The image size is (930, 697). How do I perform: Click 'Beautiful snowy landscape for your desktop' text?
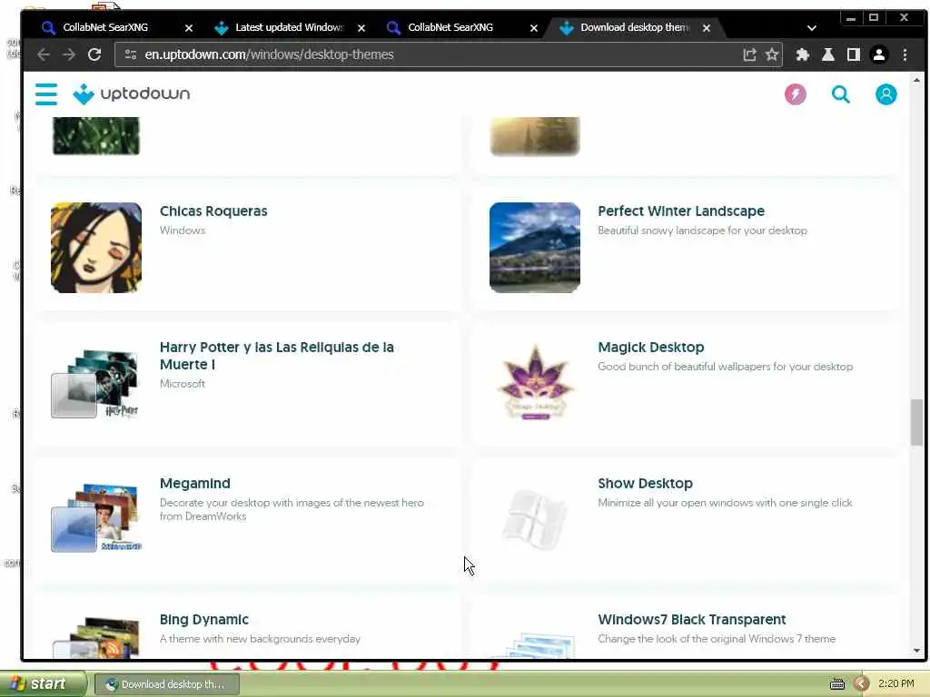[702, 231]
